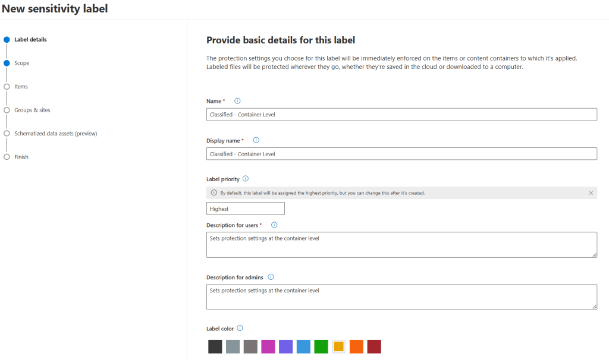Click info icon next to Description for admins
This screenshot has width=609, height=360.
271,277
